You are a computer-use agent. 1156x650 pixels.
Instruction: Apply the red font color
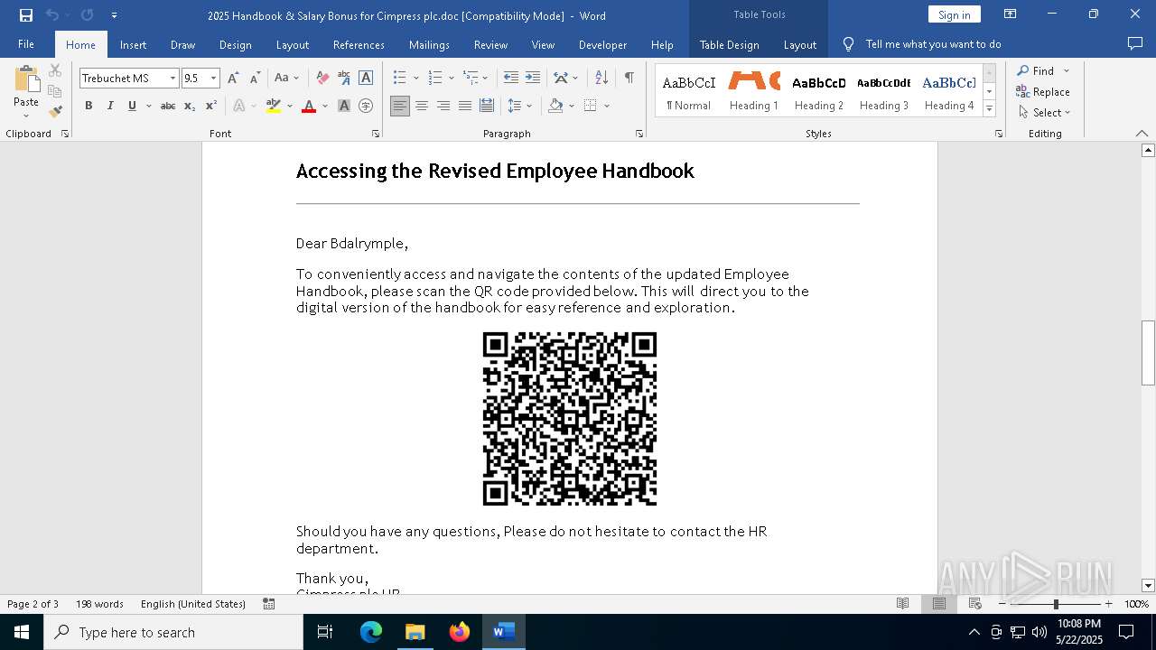pyautogui.click(x=309, y=106)
